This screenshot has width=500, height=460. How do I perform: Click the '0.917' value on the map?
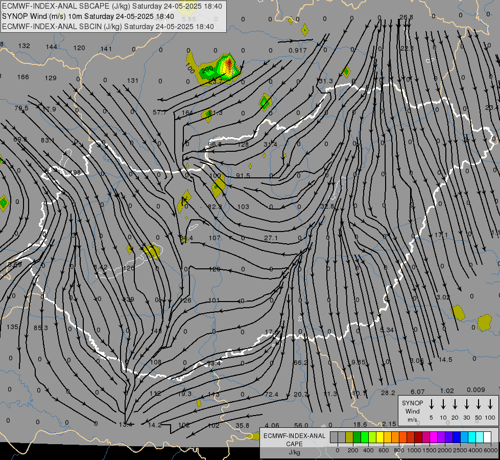point(298,51)
